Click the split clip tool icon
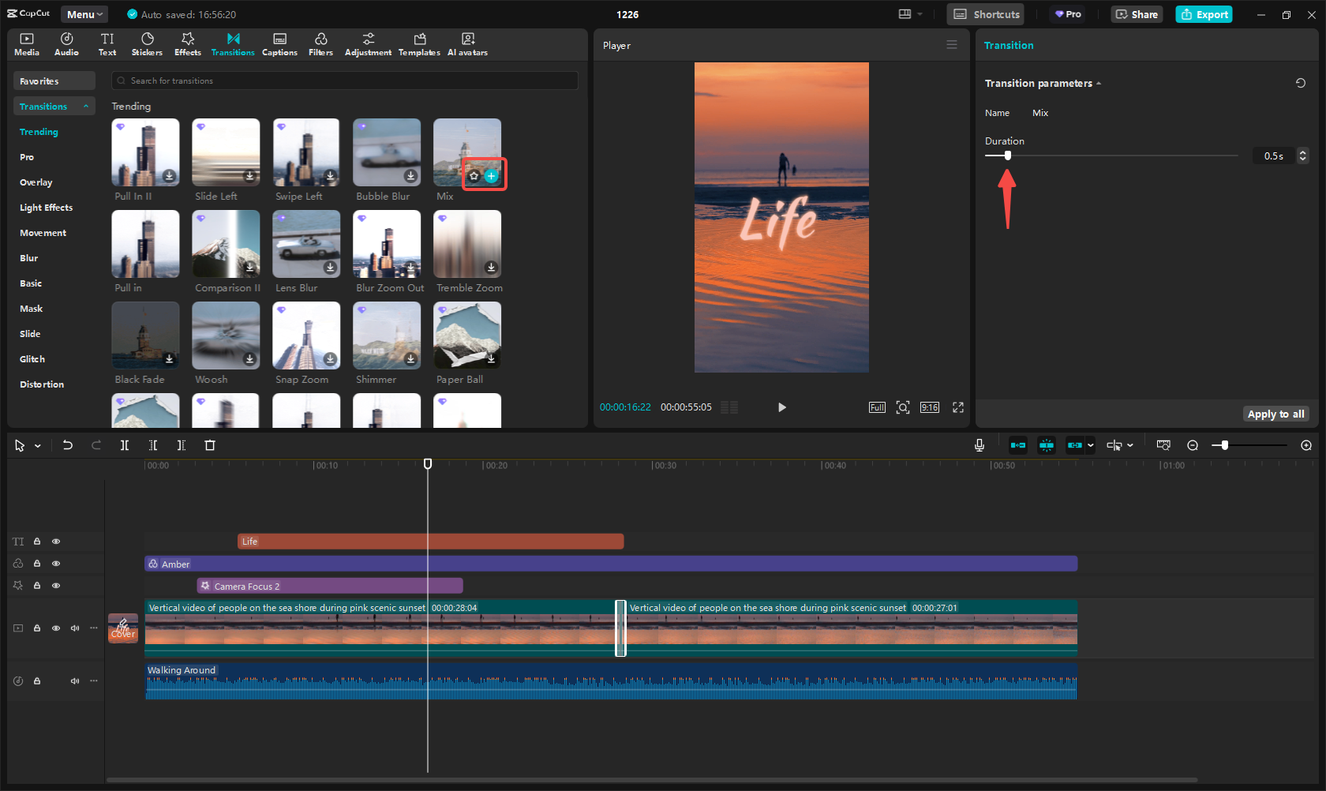Image resolution: width=1326 pixels, height=791 pixels. [125, 445]
